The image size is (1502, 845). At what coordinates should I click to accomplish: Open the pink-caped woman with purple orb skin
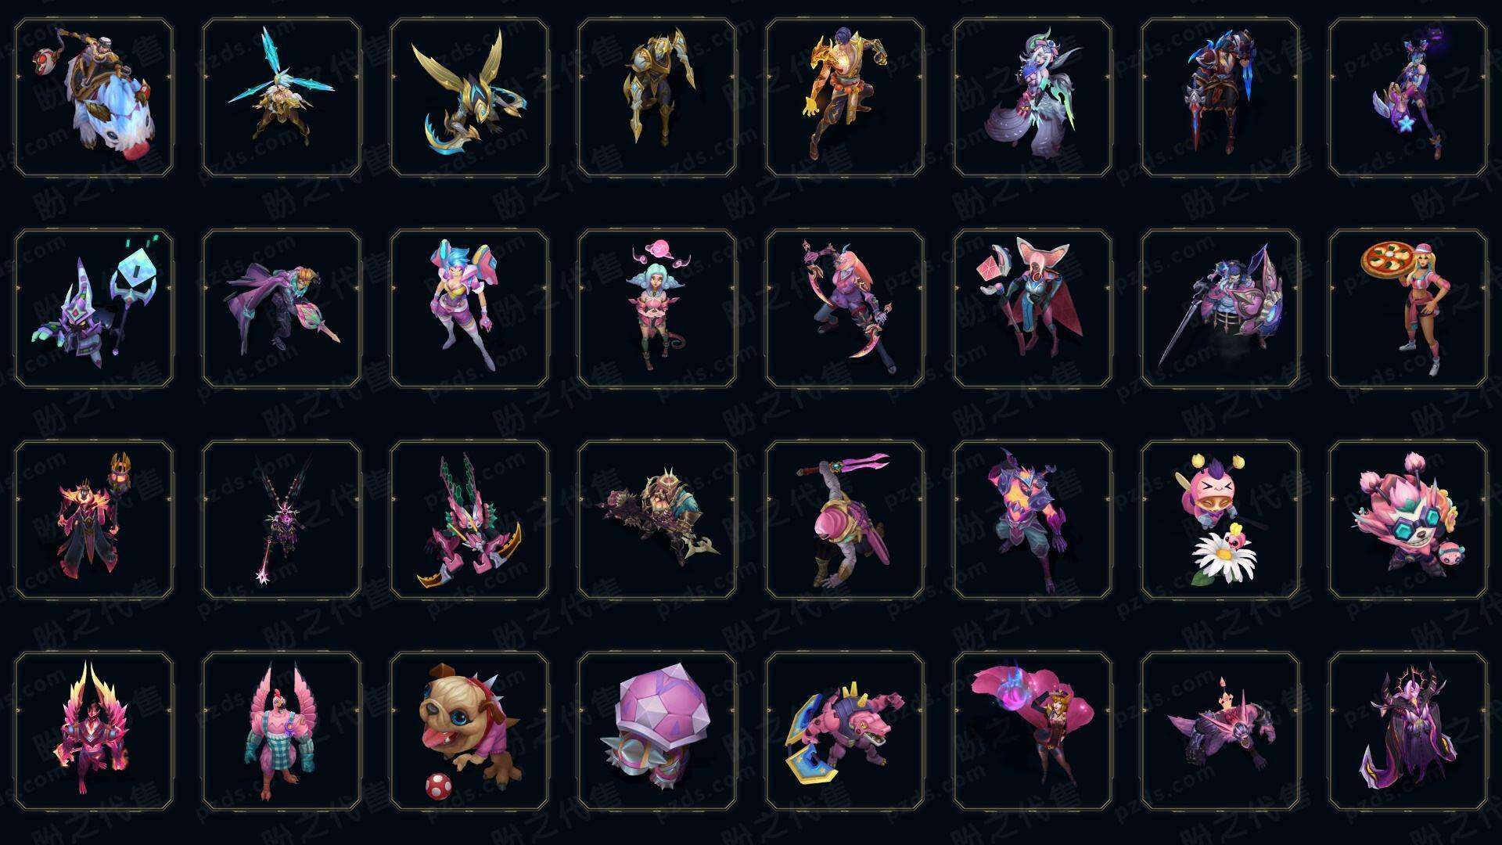click(x=1033, y=731)
